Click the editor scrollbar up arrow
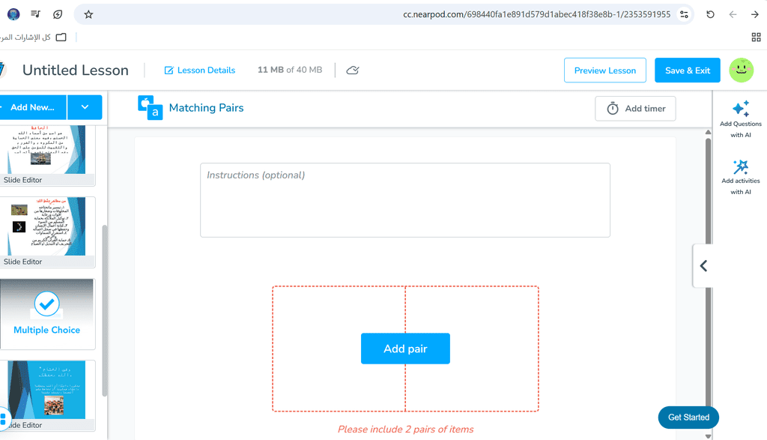This screenshot has width=767, height=440. click(708, 132)
